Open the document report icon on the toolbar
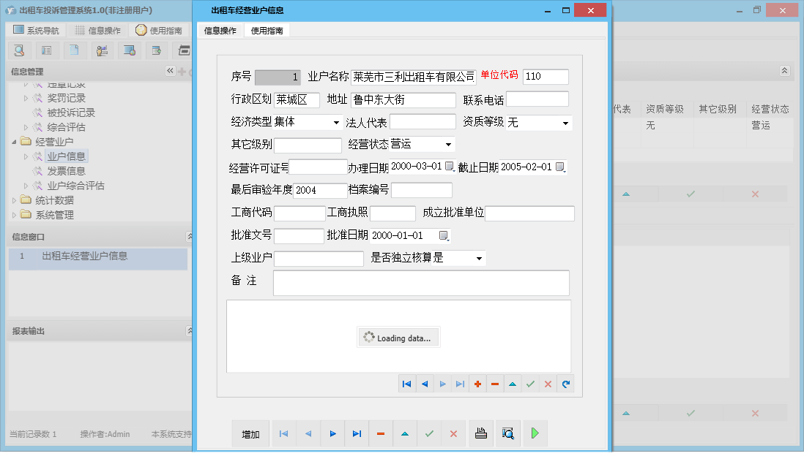804x456 pixels. (73, 50)
